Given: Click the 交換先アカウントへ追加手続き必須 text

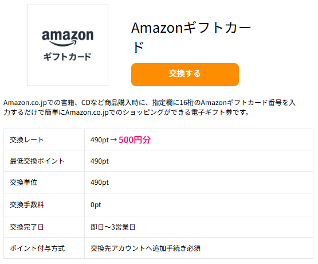Looking at the screenshot, I should pos(146,248).
